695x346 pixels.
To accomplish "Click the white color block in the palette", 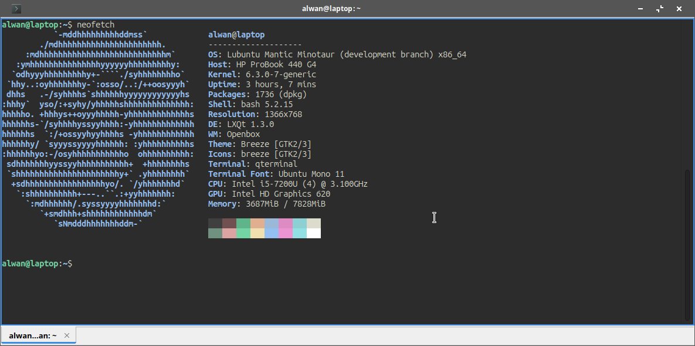I will tap(313, 233).
